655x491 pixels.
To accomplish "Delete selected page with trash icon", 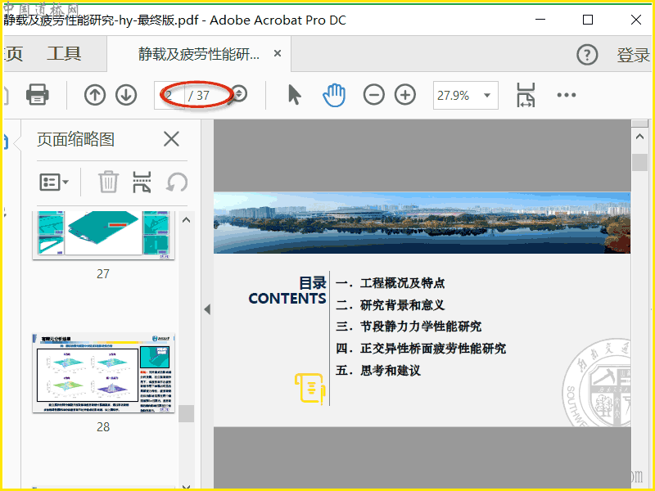I will point(109,182).
